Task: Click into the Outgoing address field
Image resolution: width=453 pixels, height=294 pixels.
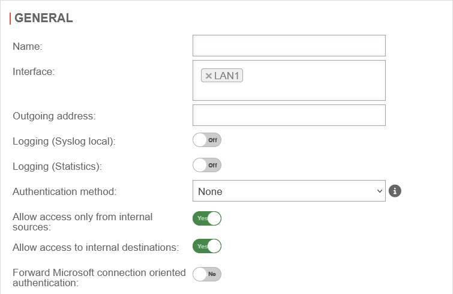Action: [289, 115]
